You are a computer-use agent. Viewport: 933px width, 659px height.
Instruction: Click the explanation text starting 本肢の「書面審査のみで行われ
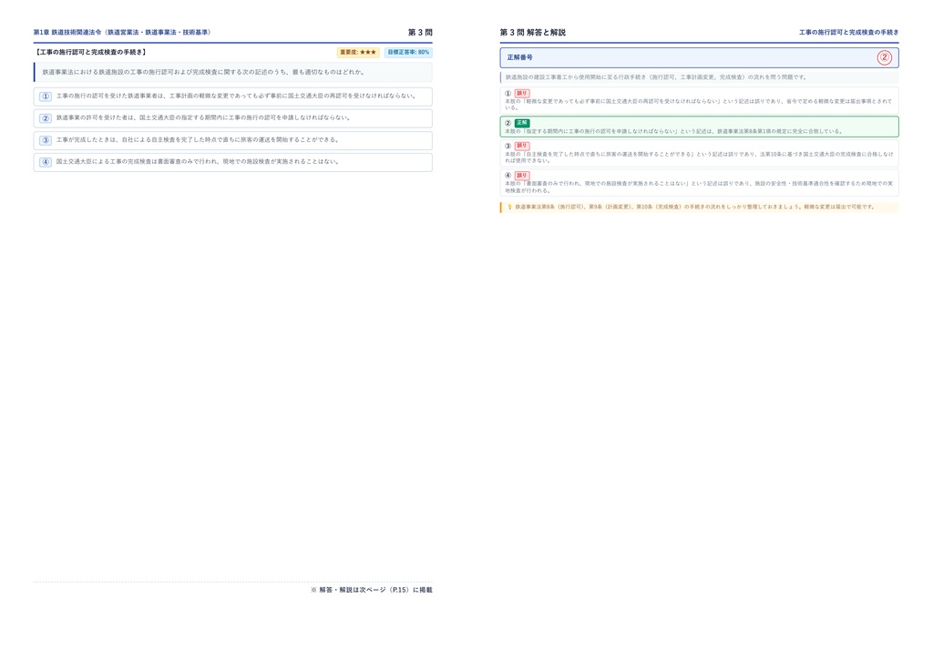[699, 187]
